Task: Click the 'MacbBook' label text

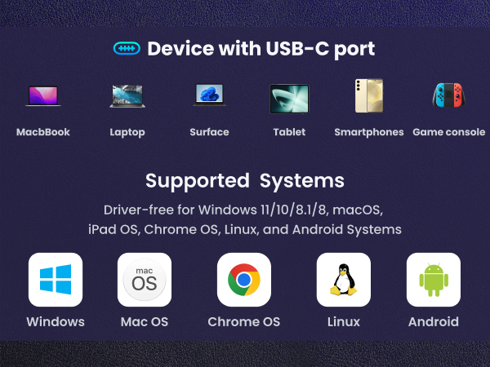Action: 43,132
